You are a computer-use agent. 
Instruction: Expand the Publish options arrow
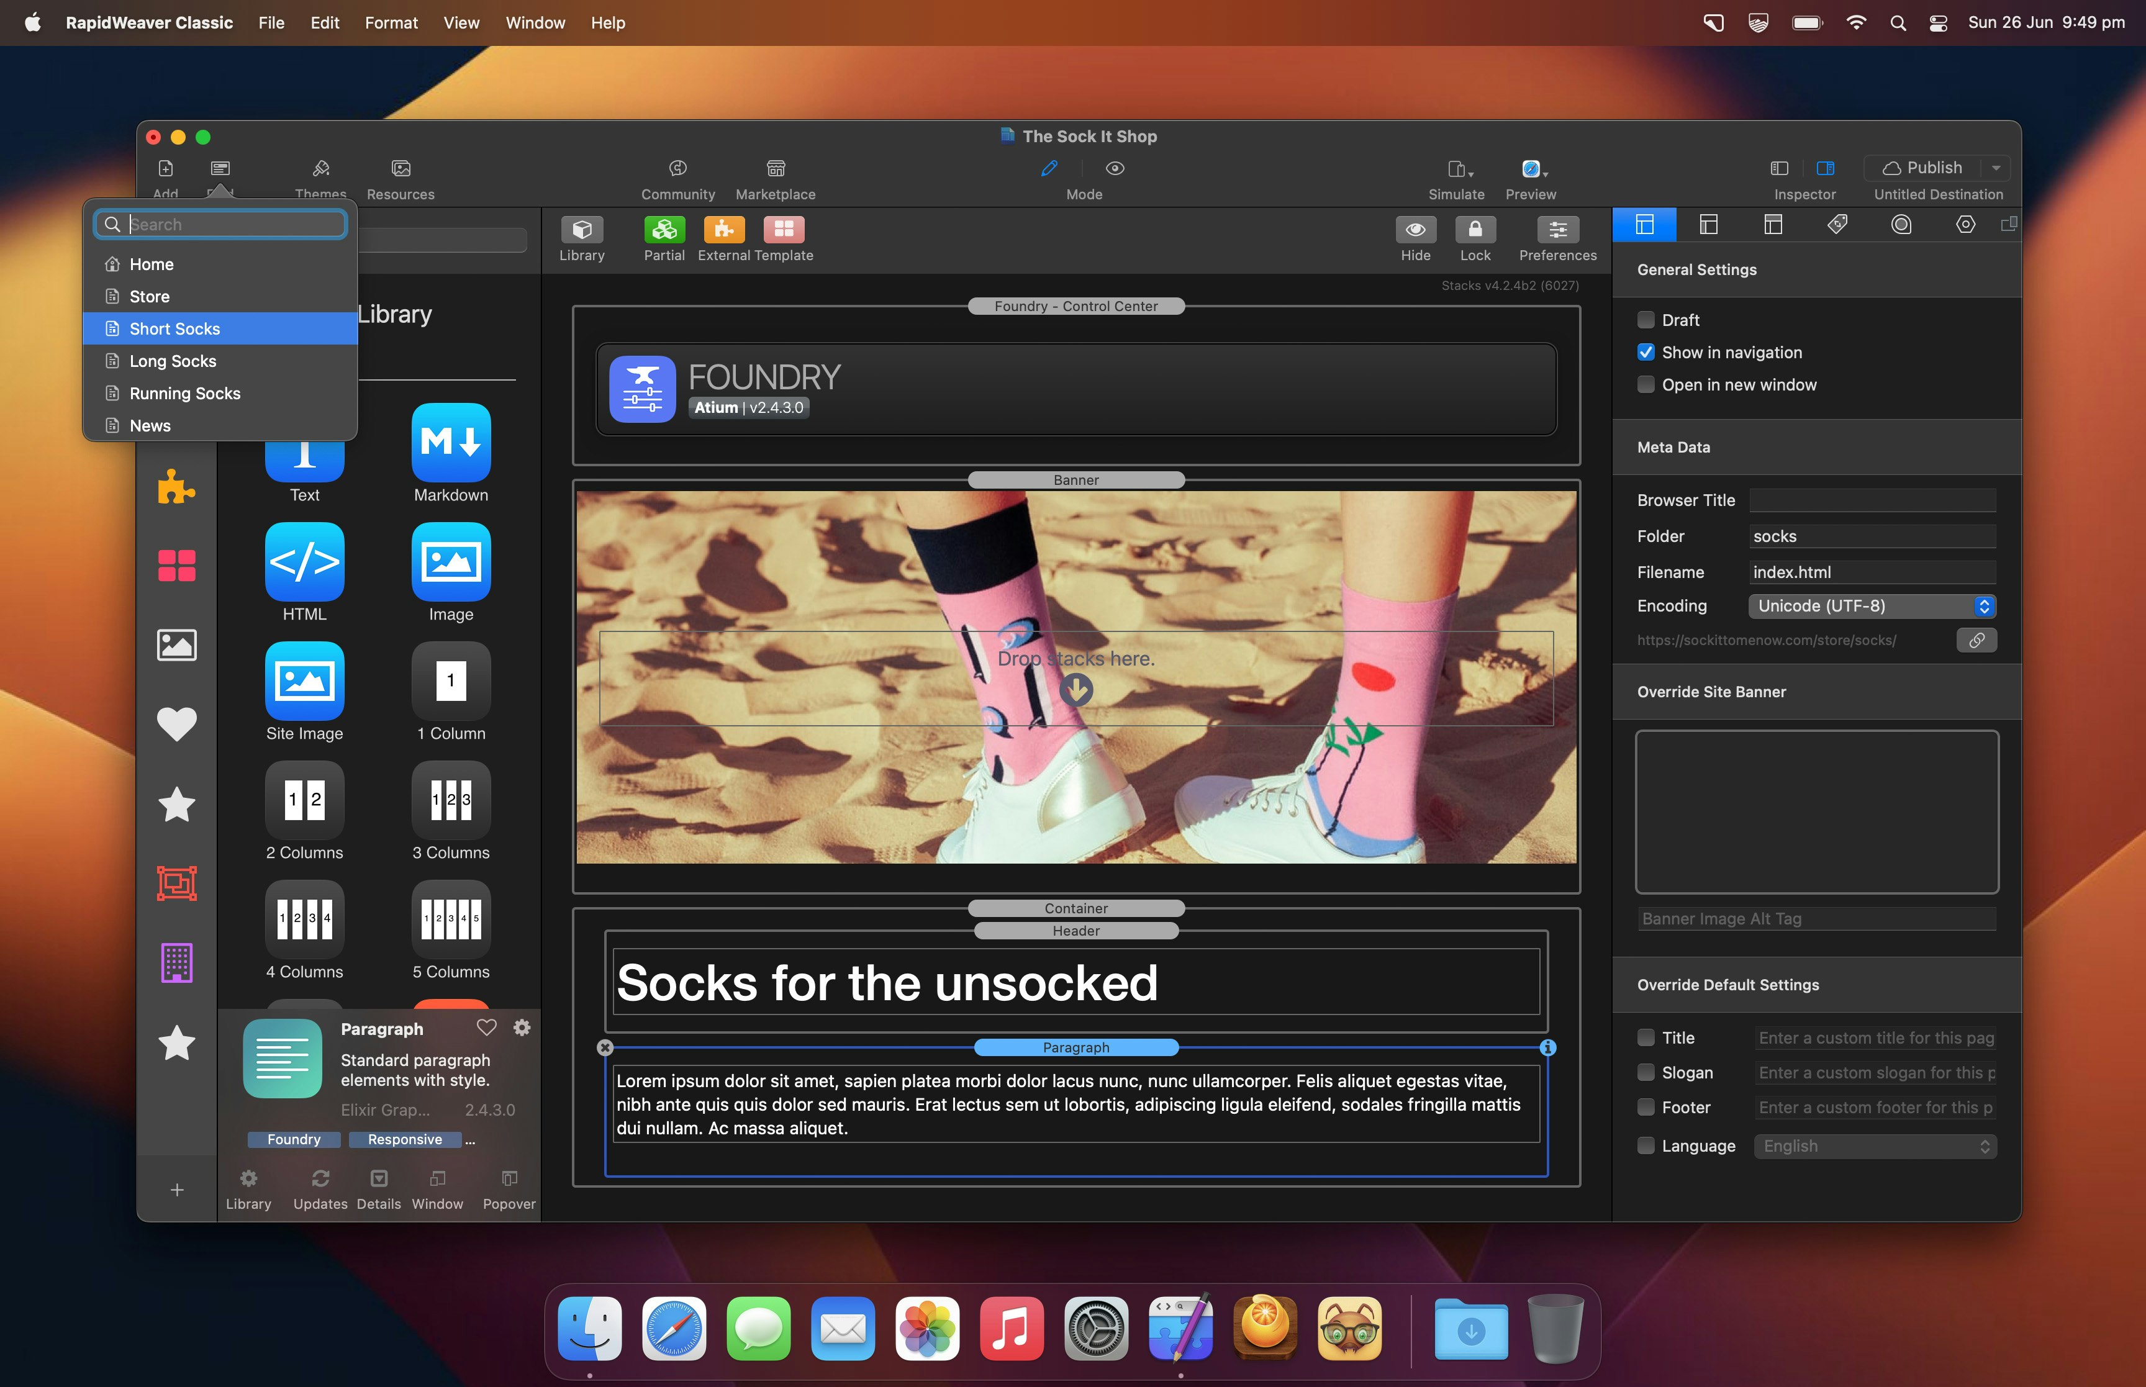tap(1996, 168)
